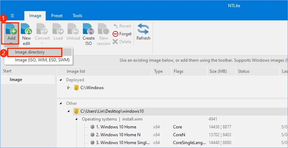This screenshot has width=288, height=148.
Task: Click the Add image toolbar icon
Action: pos(11,29)
